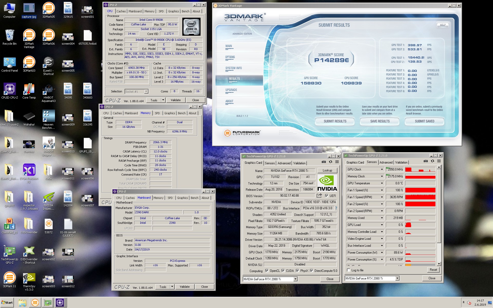493x308 pixels.
Task: Select OPTIONS in 3DMark Vantage sidebar
Action: point(230,57)
